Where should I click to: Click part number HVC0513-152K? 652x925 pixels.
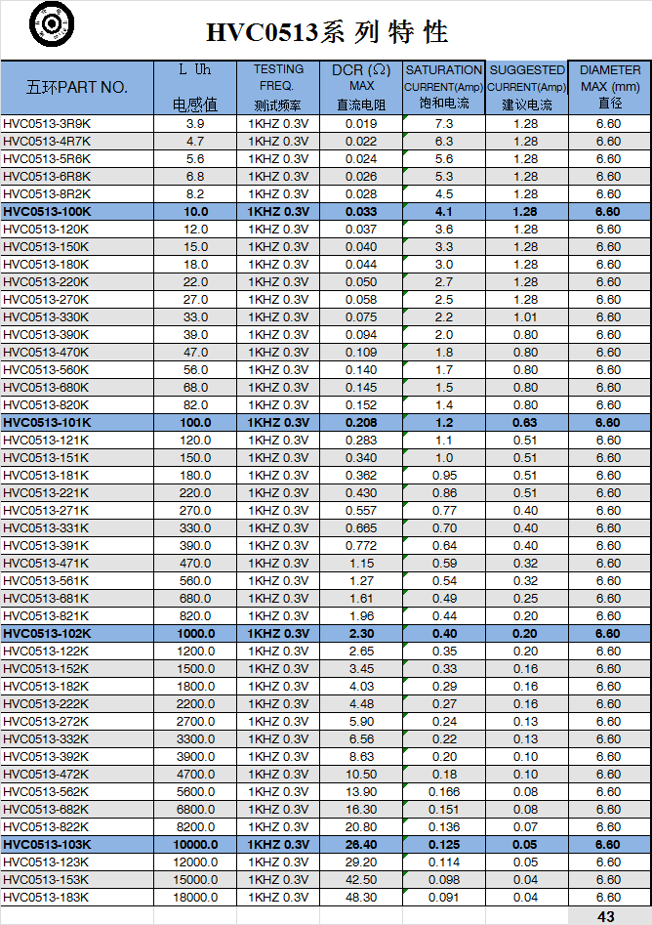(46, 669)
